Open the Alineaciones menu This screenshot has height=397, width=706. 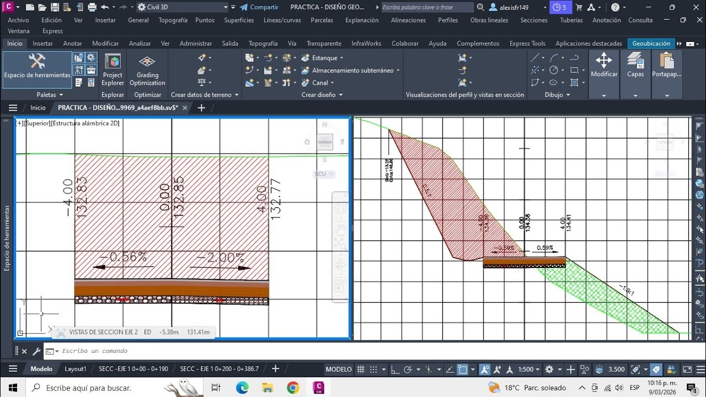click(x=408, y=20)
